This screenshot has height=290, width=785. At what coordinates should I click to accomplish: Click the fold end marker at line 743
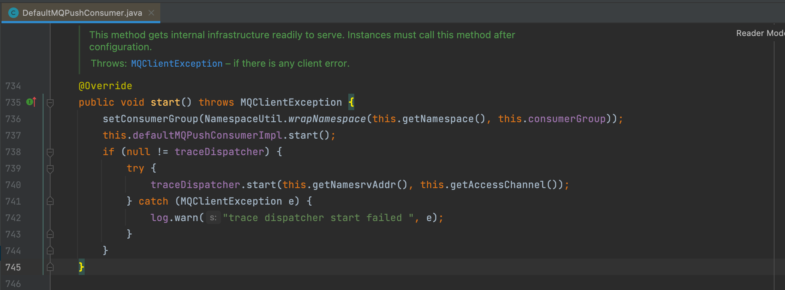50,234
